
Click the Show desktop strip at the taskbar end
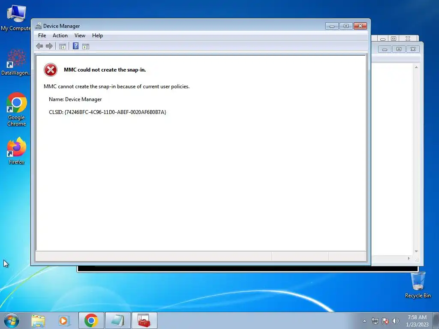(436, 320)
